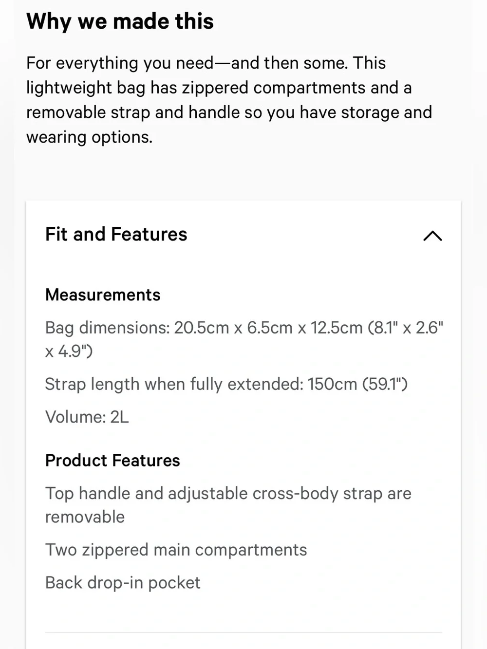Click the x 4.9") dimension continuation line

pyautogui.click(x=69, y=351)
